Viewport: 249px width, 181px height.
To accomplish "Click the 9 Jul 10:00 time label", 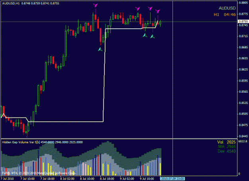I will (147, 179).
